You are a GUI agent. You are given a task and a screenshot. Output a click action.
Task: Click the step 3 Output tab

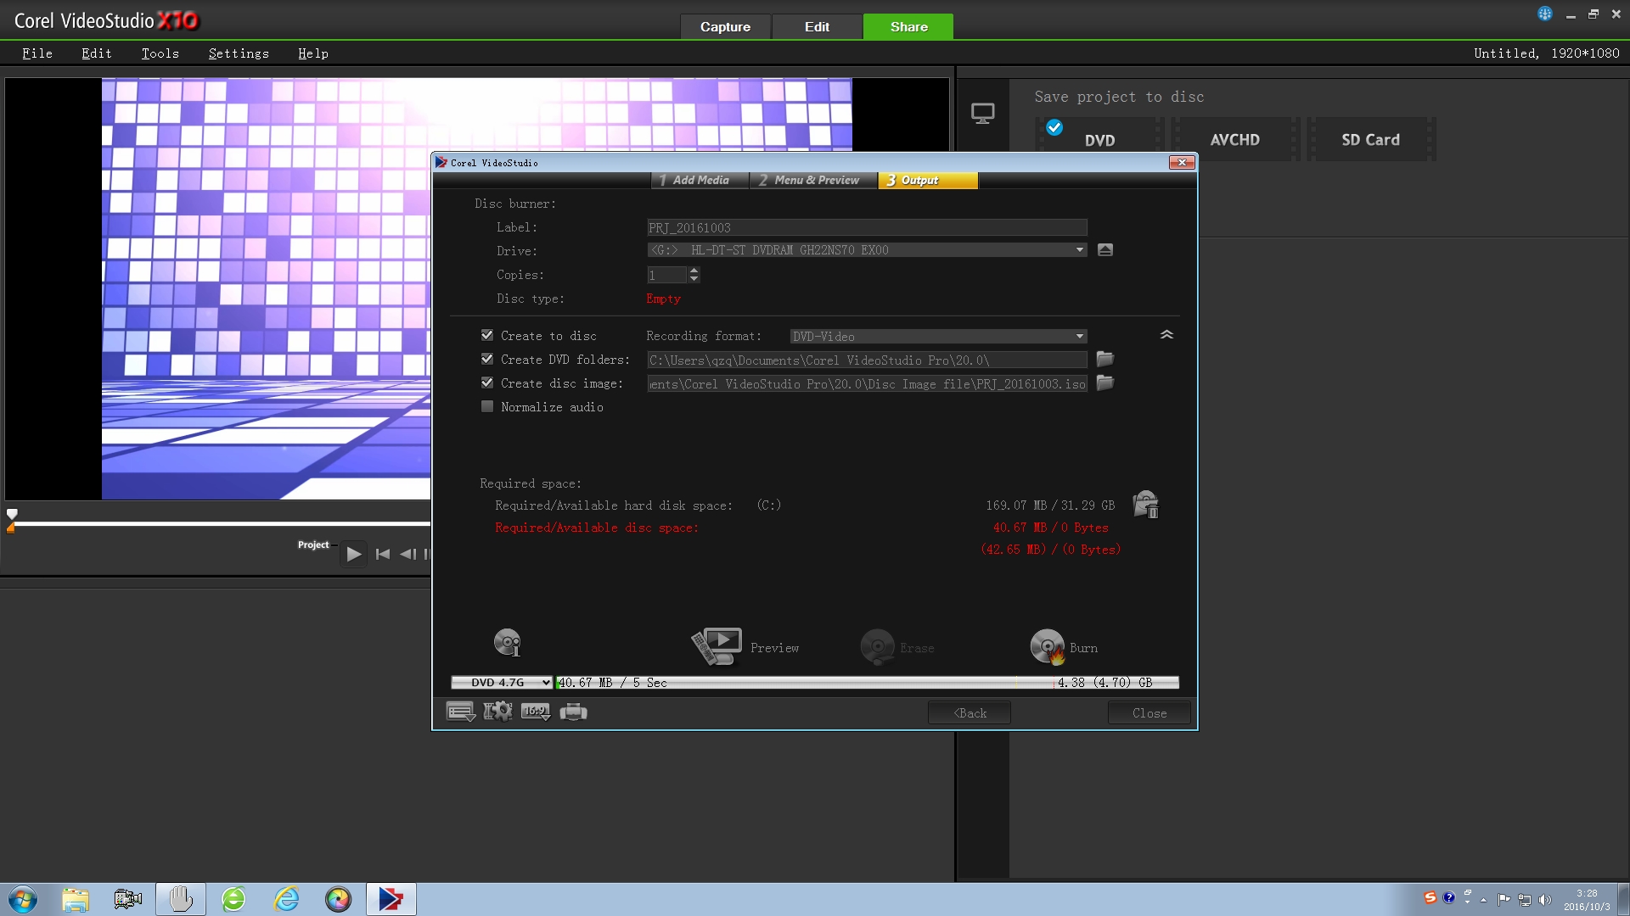click(928, 180)
